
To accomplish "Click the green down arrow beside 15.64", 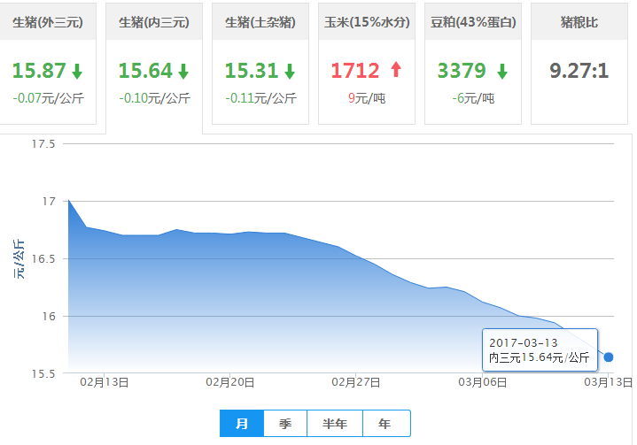I will pyautogui.click(x=183, y=72).
